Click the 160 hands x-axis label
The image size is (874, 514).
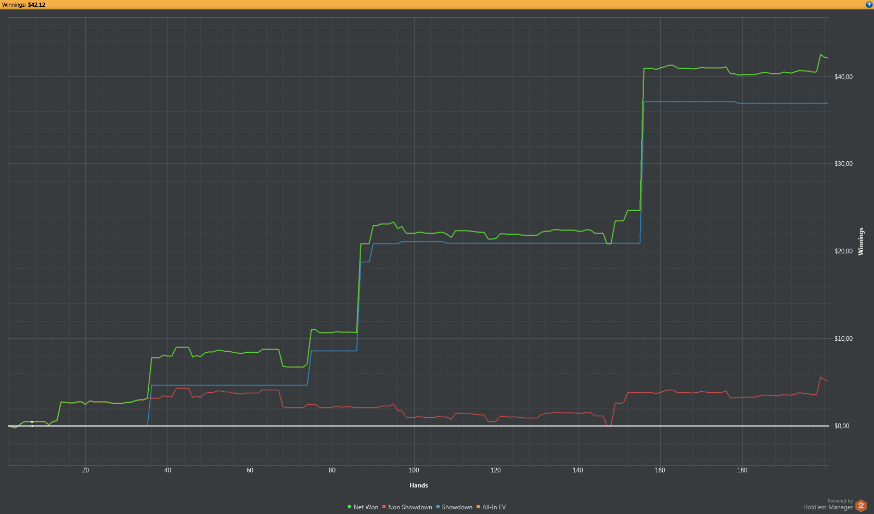click(x=660, y=470)
